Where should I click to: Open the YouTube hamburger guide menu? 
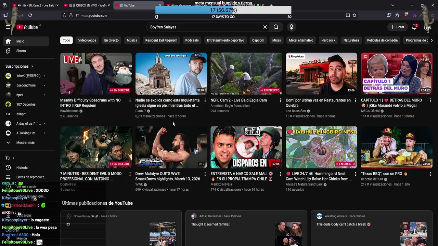8,27
